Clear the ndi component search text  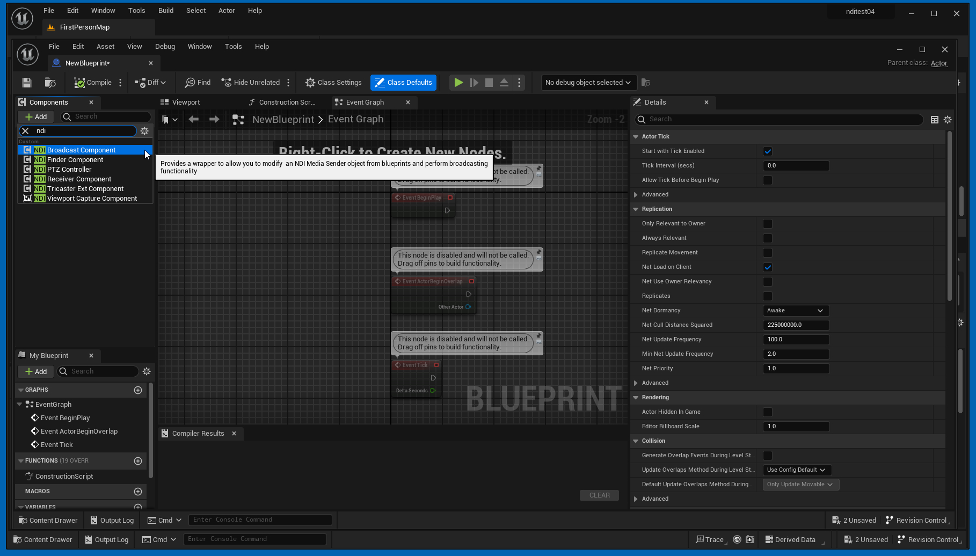(25, 131)
